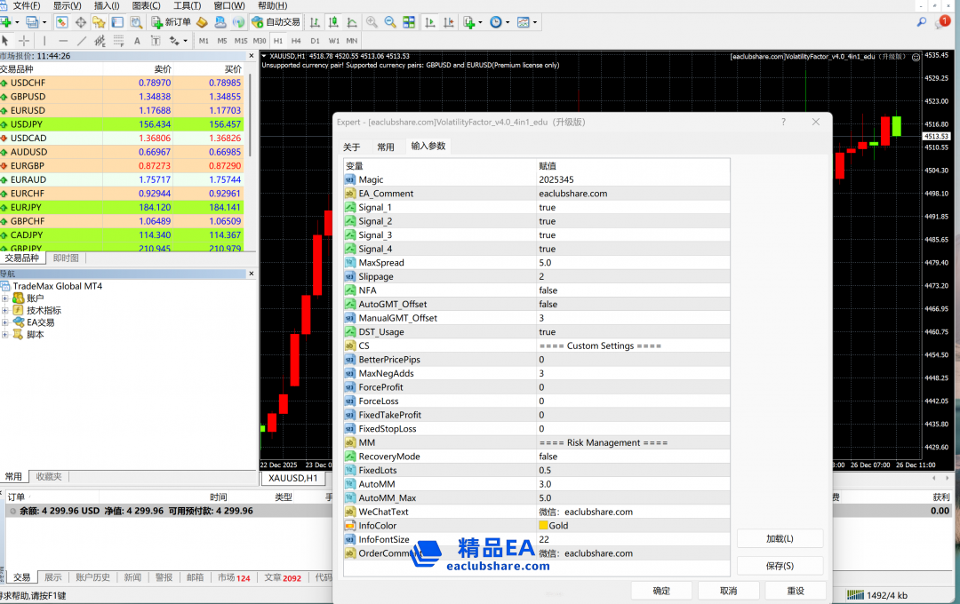Click the FixedLots value 0.5
This screenshot has height=604, width=960.
point(545,471)
